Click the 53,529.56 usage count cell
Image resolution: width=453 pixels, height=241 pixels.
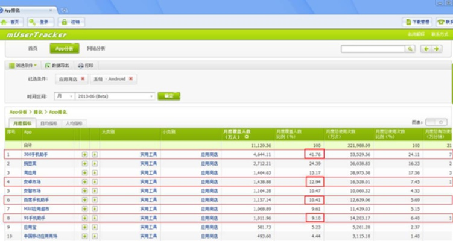(360, 155)
